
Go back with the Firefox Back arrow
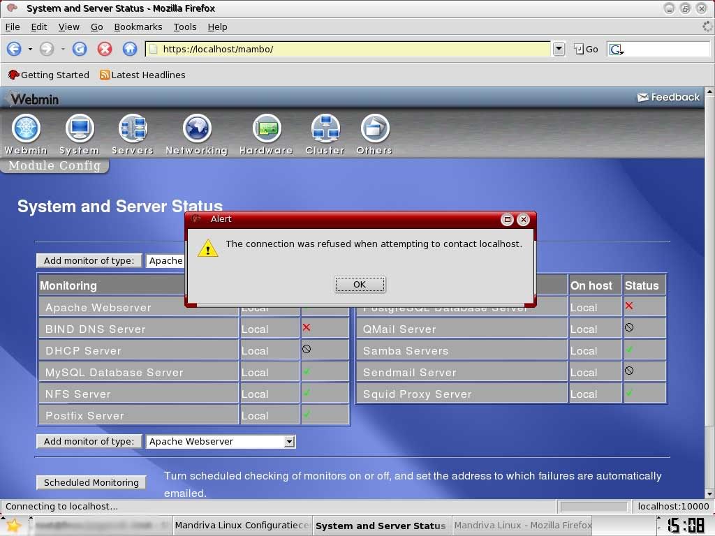tap(14, 49)
